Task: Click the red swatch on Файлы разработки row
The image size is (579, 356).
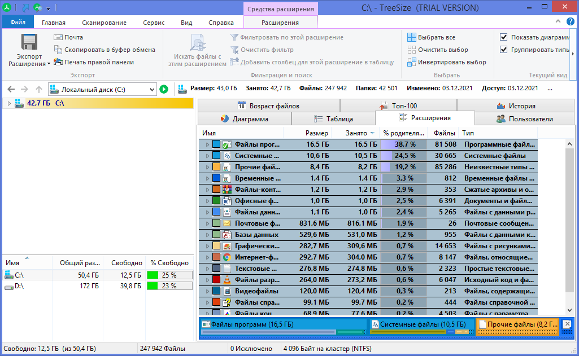Action: (x=216, y=280)
